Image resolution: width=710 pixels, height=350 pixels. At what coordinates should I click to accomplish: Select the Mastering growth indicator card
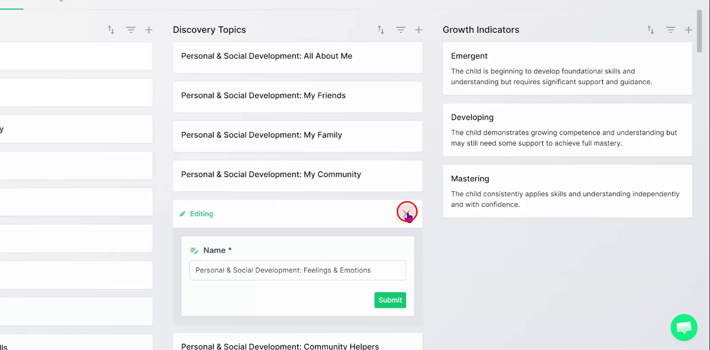point(568,191)
